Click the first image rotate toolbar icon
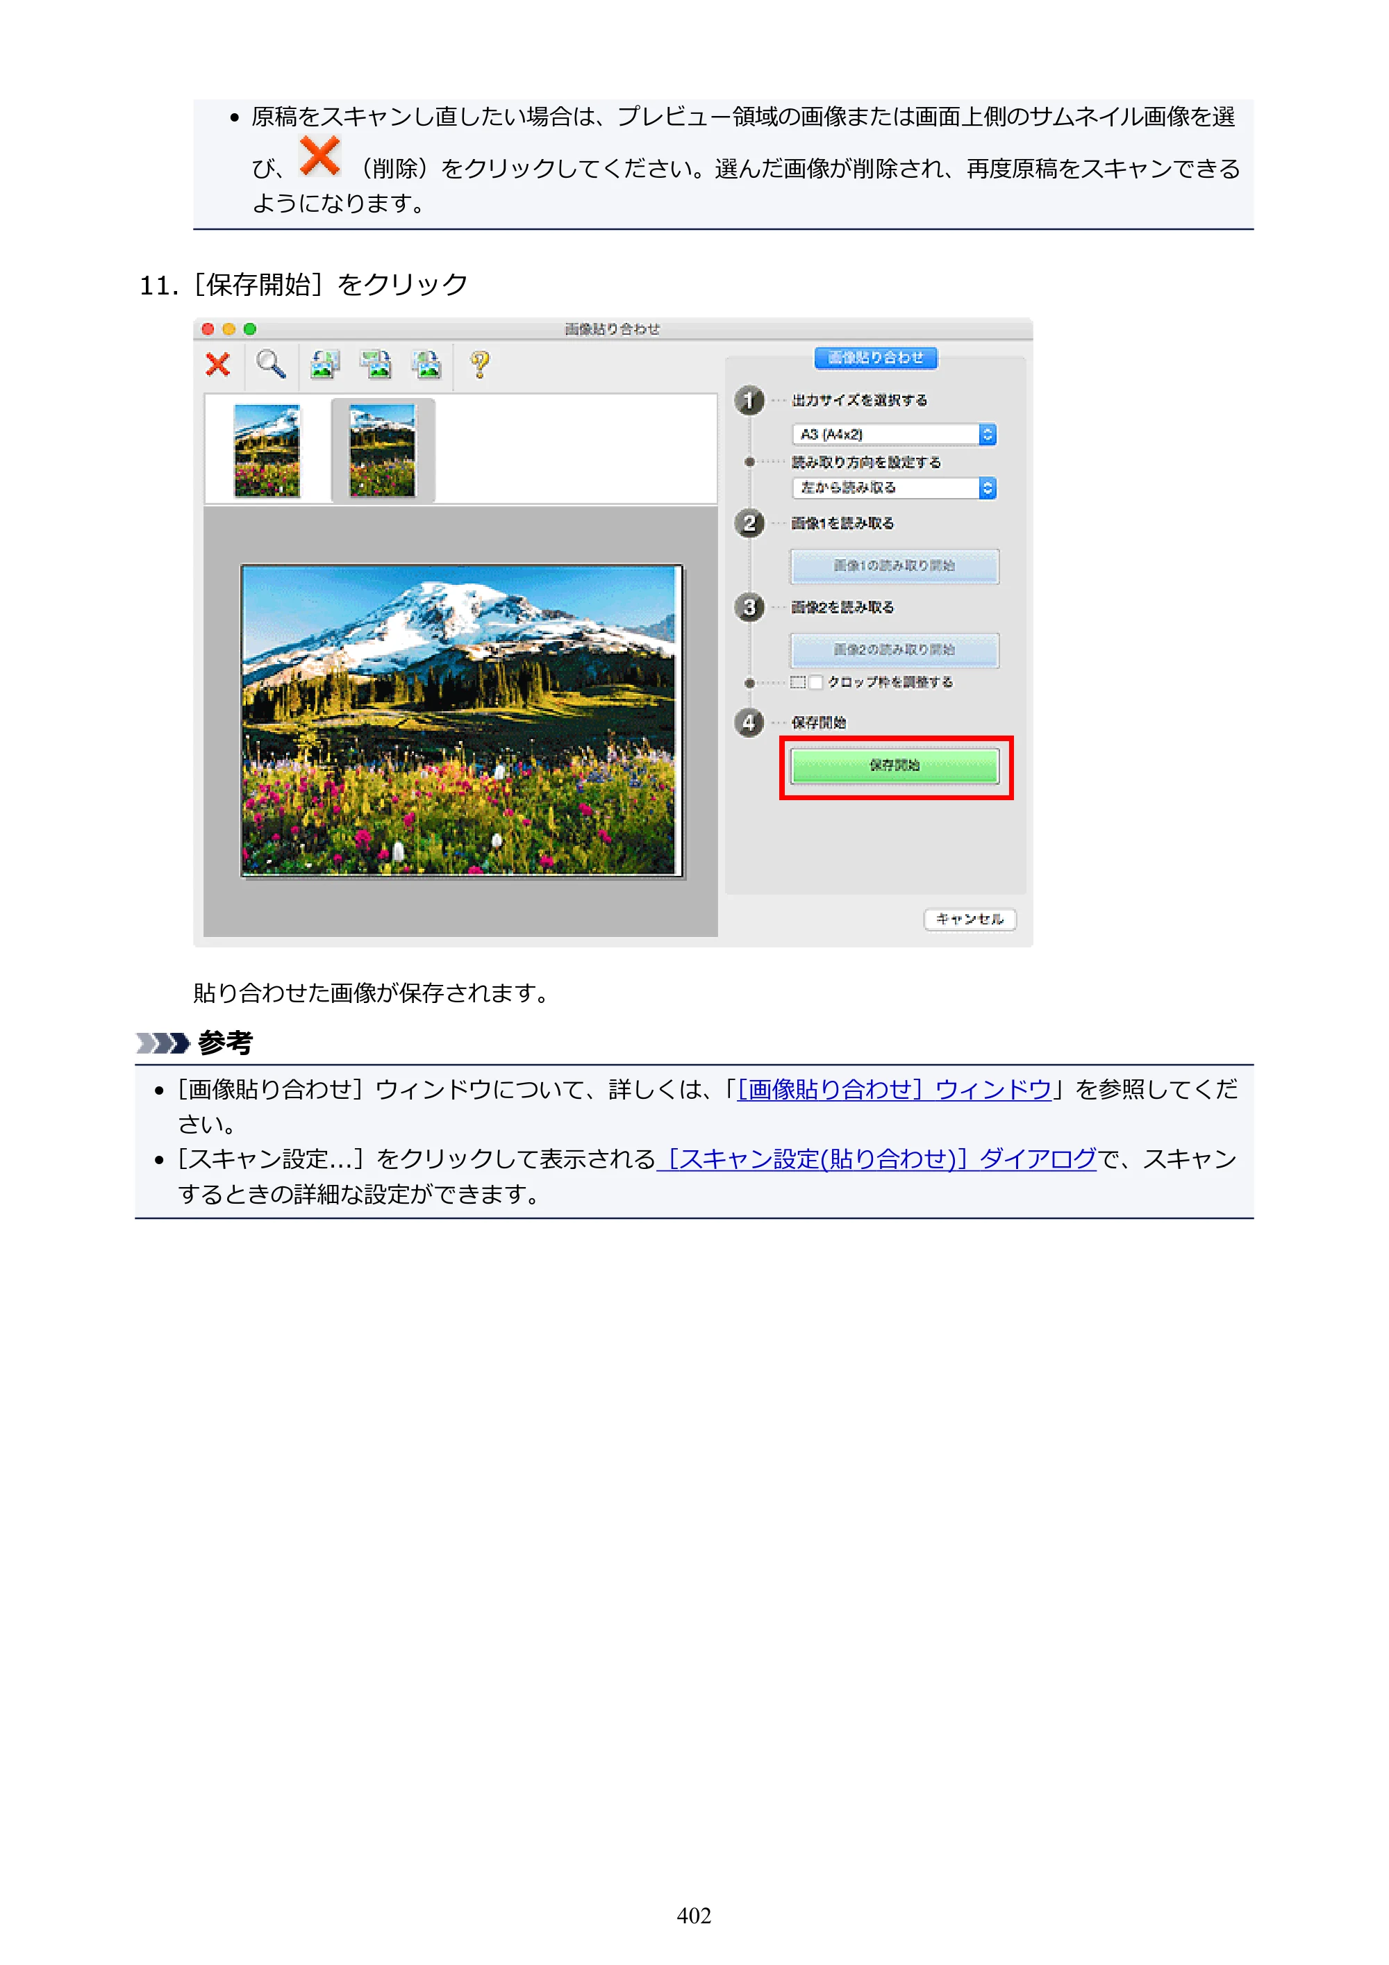 tap(324, 365)
